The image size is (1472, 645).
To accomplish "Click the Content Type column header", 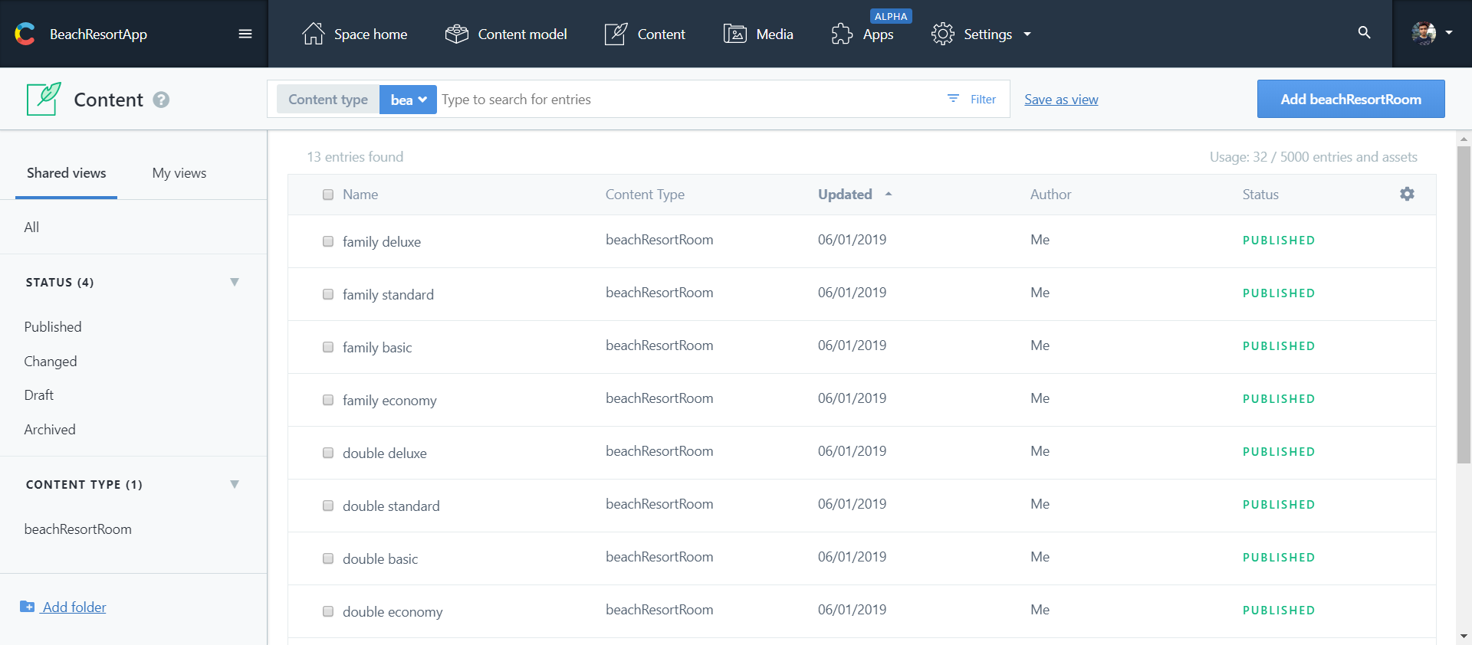I will click(645, 195).
